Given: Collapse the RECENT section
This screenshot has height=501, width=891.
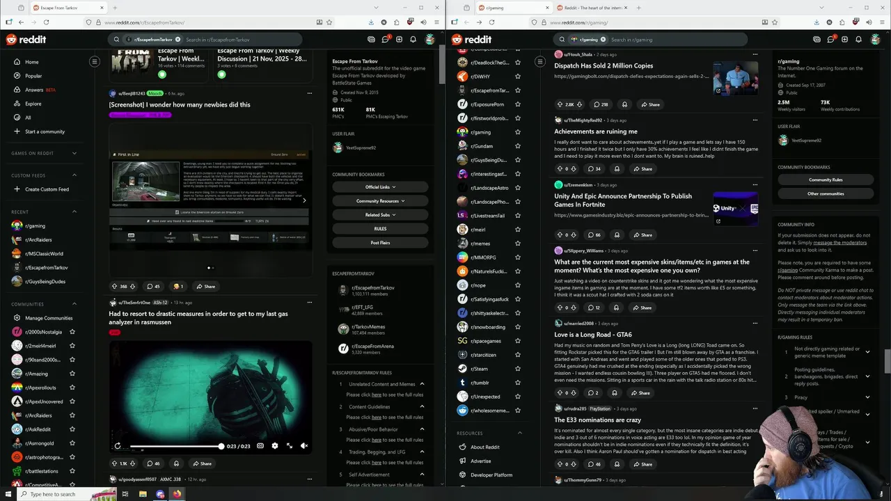Looking at the screenshot, I should pos(74,212).
